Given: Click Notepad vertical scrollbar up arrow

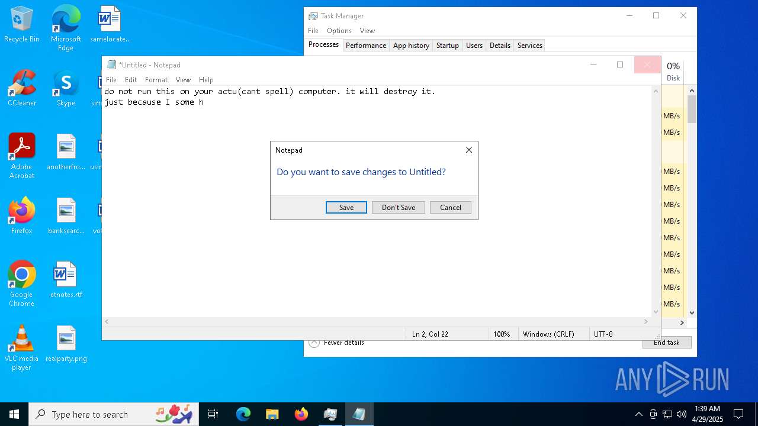Looking at the screenshot, I should (x=656, y=91).
